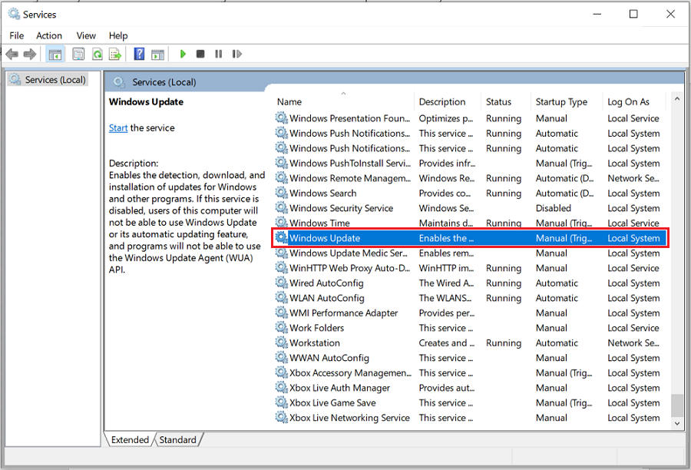This screenshot has width=691, height=470.
Task: Switch to the Extended tab
Action: coord(130,439)
